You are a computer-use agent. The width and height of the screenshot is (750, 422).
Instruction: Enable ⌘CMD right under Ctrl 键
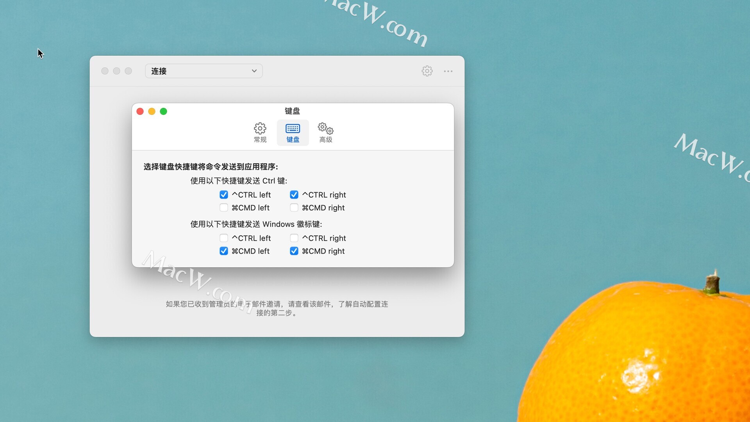point(294,207)
